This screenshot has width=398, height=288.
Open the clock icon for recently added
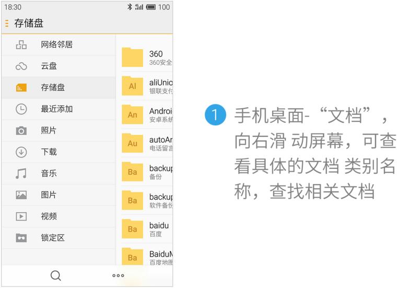[x=21, y=109]
